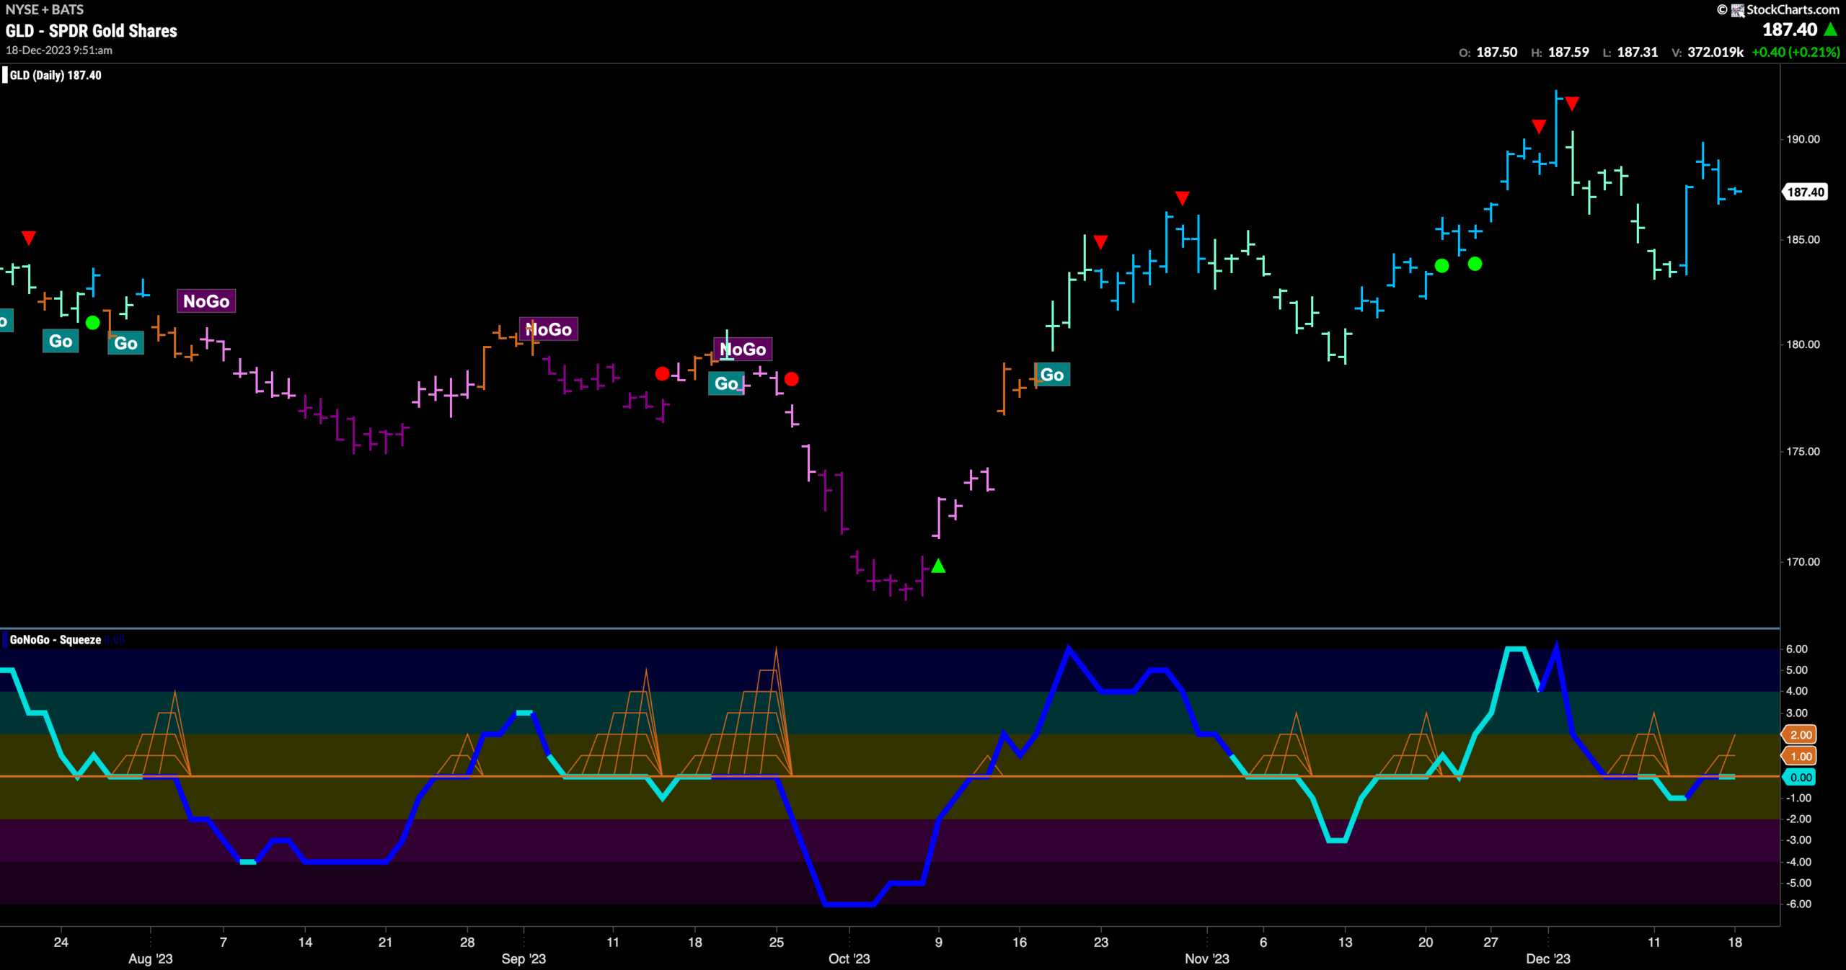
Task: Click the green up arrow beside 187.40 price
Action: tap(1831, 30)
